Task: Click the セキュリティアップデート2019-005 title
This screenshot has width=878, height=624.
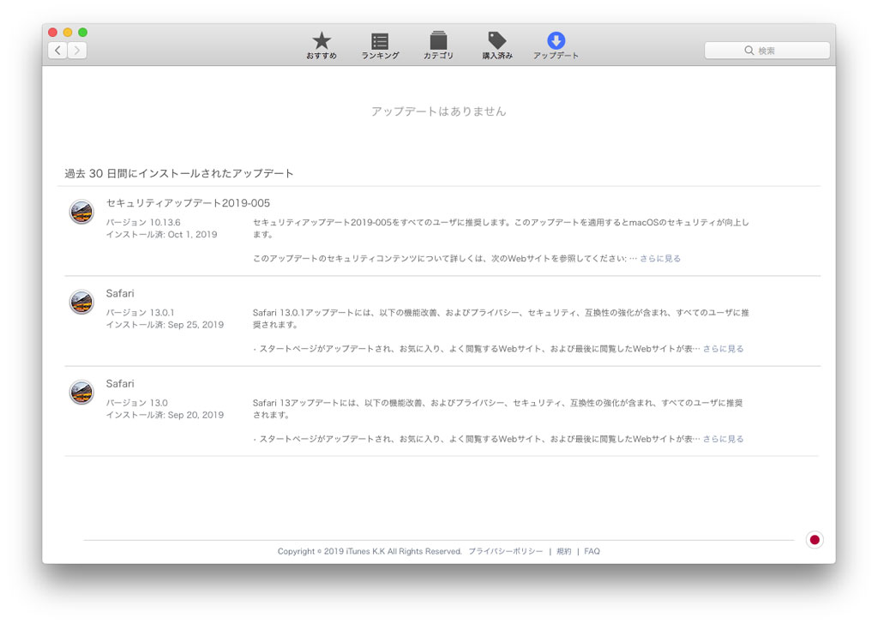Action: (188, 203)
